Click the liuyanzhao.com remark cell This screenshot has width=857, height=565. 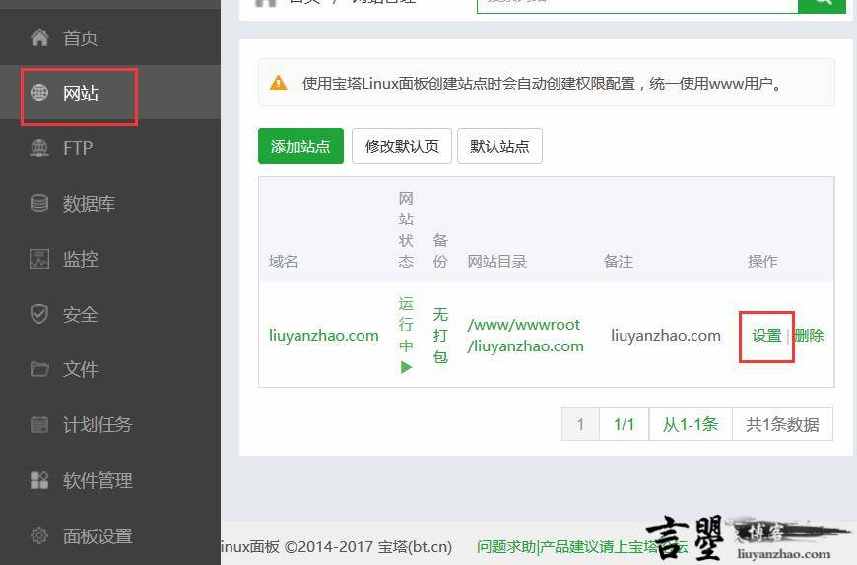666,336
